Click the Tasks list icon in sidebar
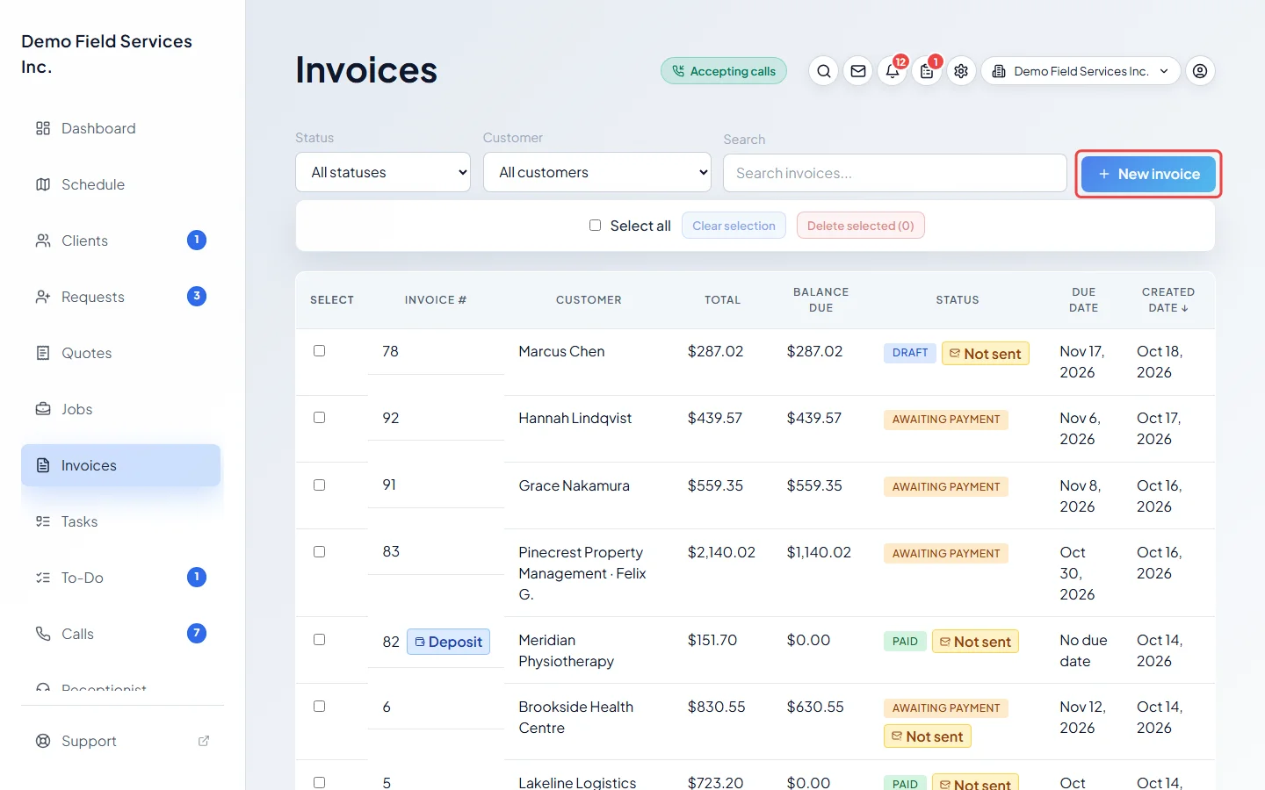This screenshot has height=790, width=1265. point(43,521)
